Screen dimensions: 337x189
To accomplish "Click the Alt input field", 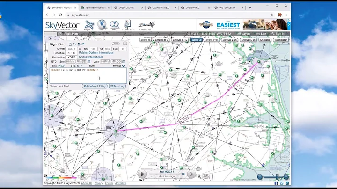I will coord(107,49).
